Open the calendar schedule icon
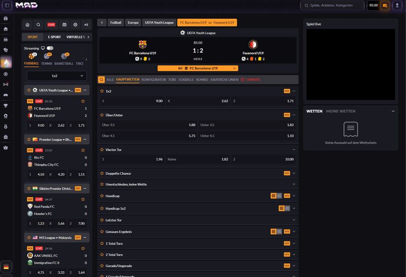 coord(64,25)
